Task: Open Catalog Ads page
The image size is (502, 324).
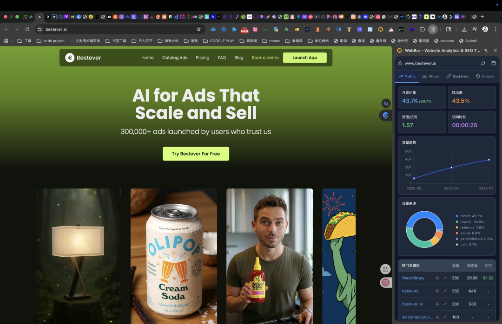Action: click(x=174, y=58)
